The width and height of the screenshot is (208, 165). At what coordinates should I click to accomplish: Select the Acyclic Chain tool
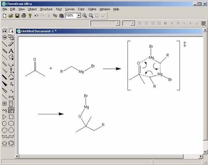[x=5, y=110]
